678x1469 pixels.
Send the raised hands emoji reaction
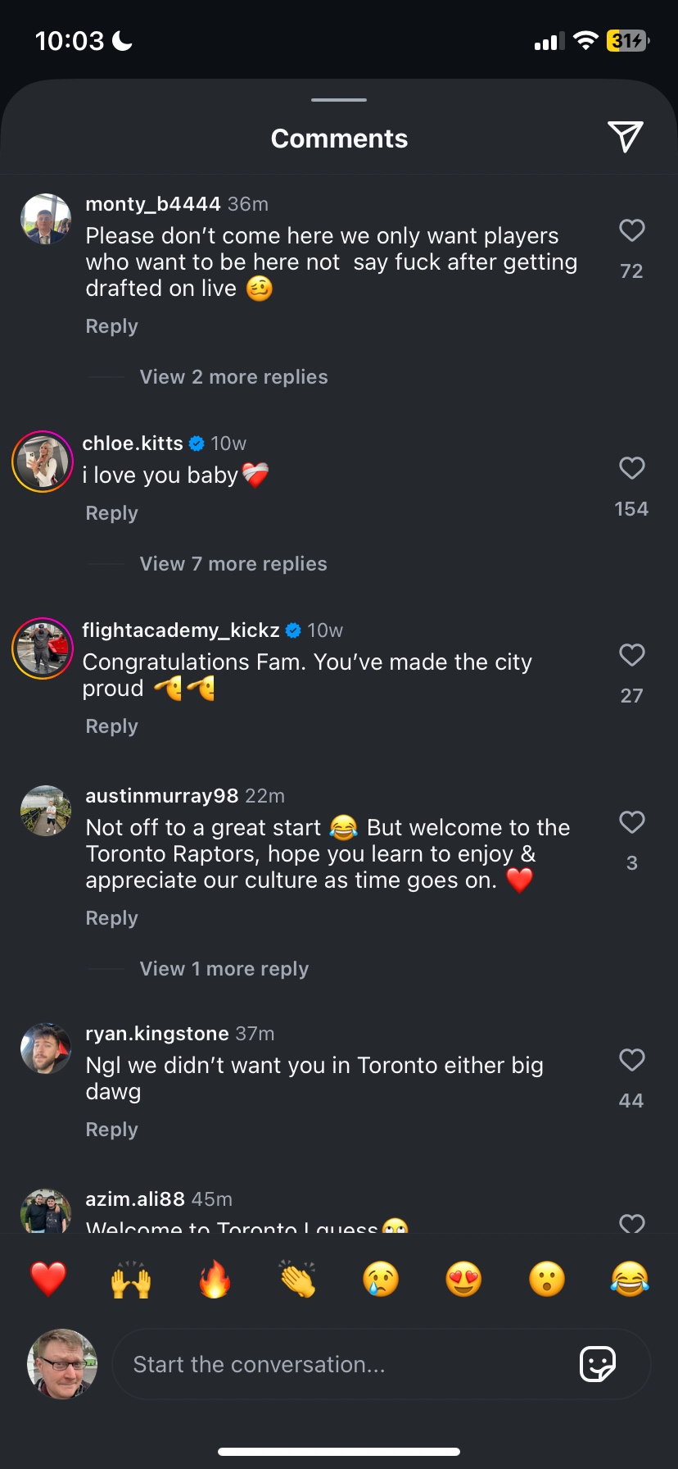(x=131, y=1279)
